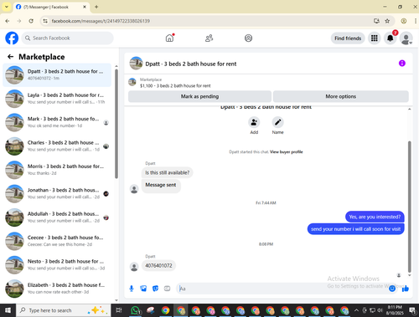Click the Mark as pending button
This screenshot has width=419, height=317.
tap(199, 96)
